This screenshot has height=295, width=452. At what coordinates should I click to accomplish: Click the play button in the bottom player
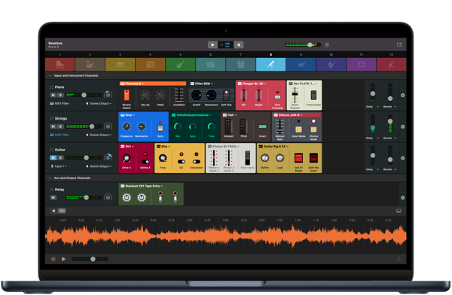(x=63, y=259)
